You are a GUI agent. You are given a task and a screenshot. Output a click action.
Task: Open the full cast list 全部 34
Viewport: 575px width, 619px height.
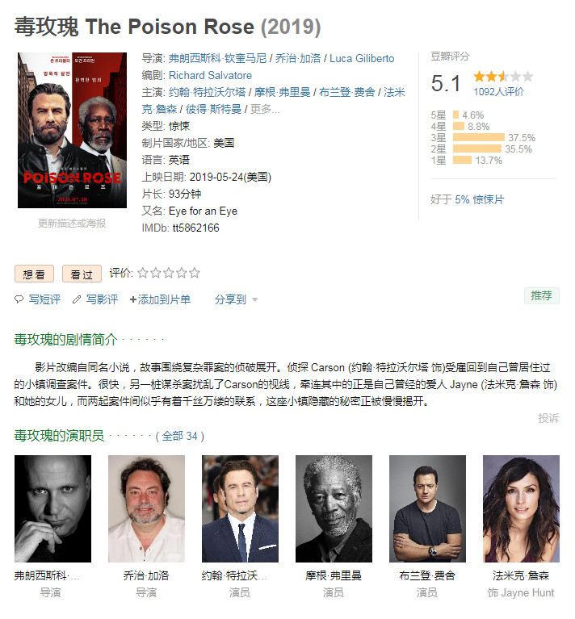pyautogui.click(x=179, y=437)
